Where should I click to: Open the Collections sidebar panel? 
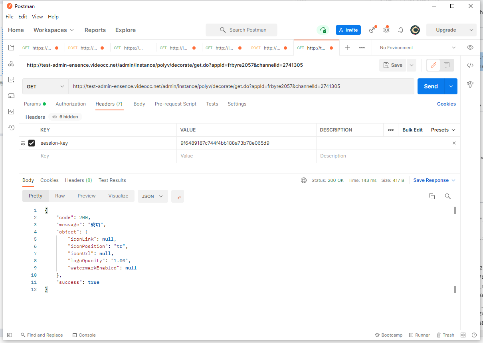tap(11, 48)
